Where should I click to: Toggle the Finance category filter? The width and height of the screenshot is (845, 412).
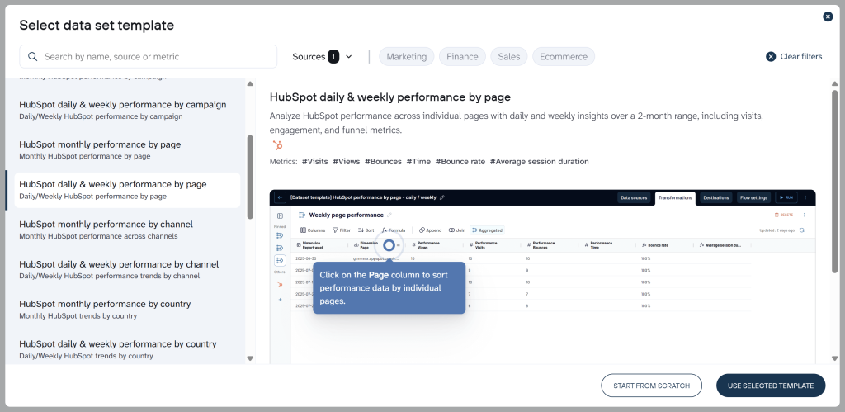462,57
